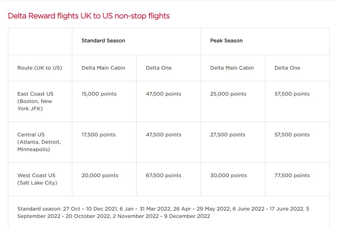The image size is (349, 228).
Task: Click Delta Main Cabin under Peak Season
Action: coord(232,68)
